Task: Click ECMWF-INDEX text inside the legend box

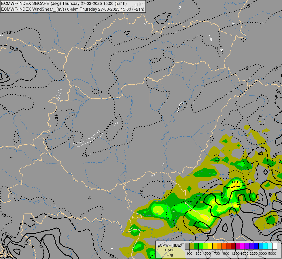Action: pos(170,245)
